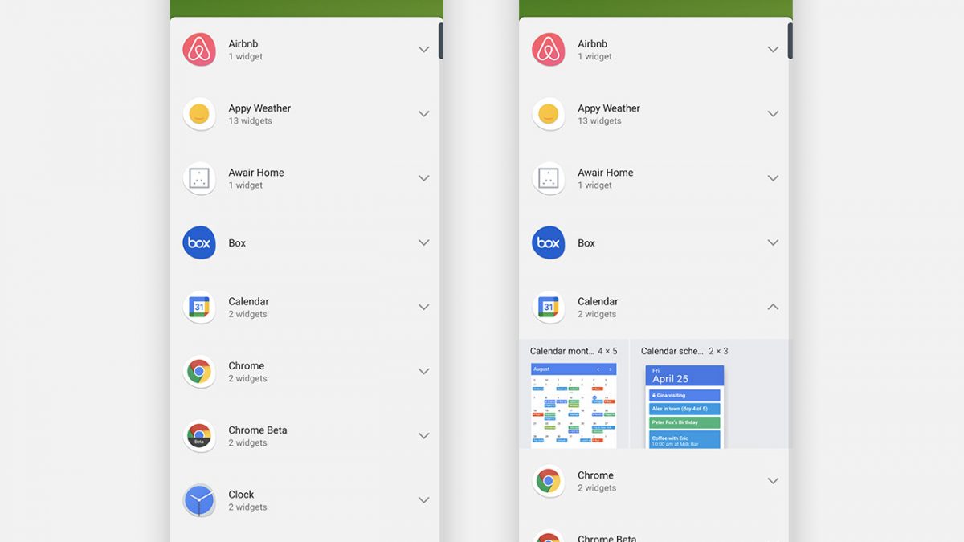Click '13 widgets' text in left panel
The height and width of the screenshot is (542, 964).
(x=250, y=121)
